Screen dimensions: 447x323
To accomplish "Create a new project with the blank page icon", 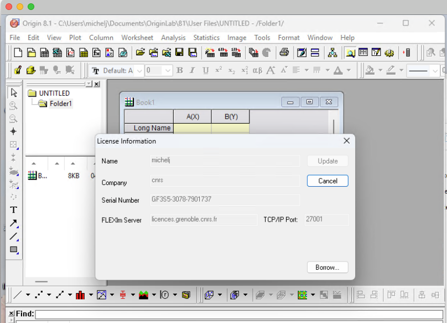I will pyautogui.click(x=18, y=53).
